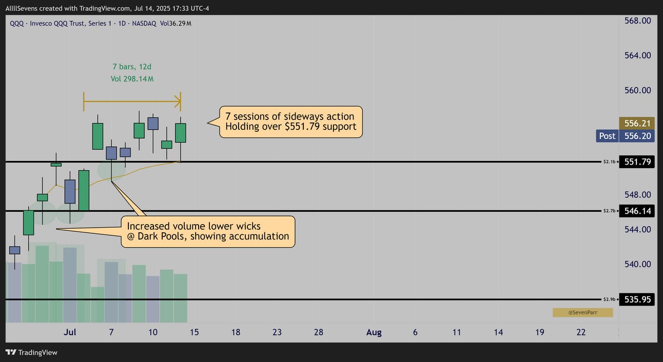Click the 548.00 price axis label
Screen dimensions: 663x362
click(637, 195)
